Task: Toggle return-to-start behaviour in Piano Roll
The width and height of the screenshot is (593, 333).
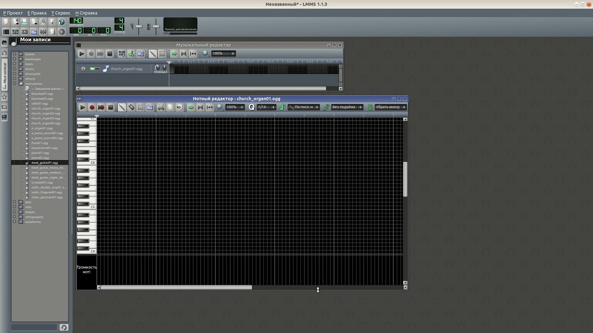Action: coord(209,107)
